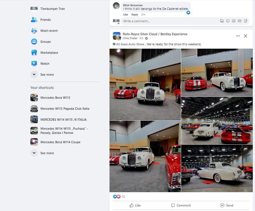Open Friends from the left sidebar
The height and width of the screenshot is (211, 255).
pos(45,20)
